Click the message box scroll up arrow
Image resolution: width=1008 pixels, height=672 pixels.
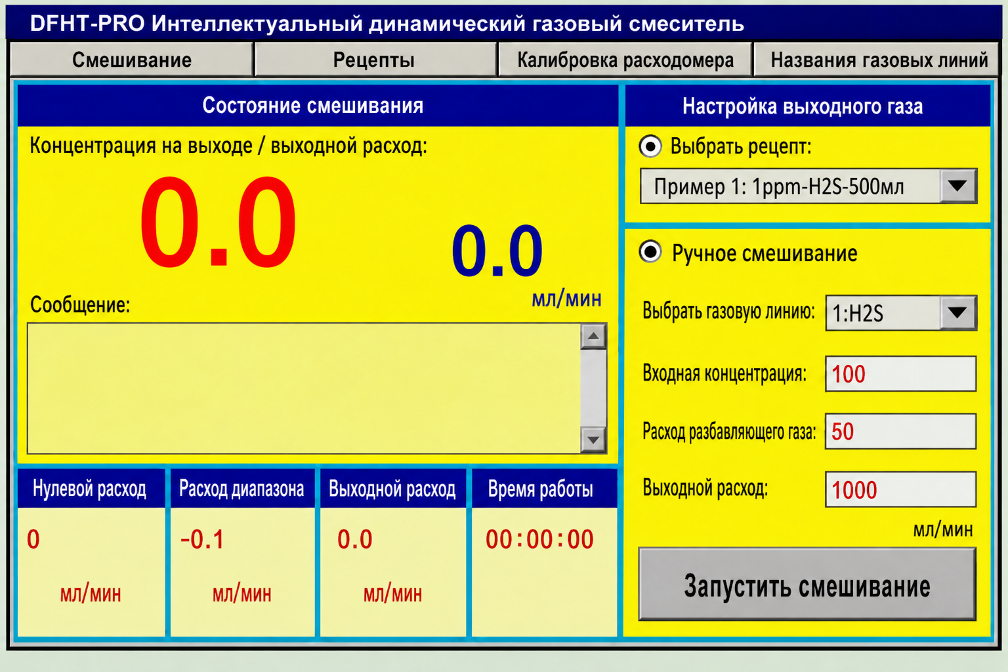click(593, 337)
